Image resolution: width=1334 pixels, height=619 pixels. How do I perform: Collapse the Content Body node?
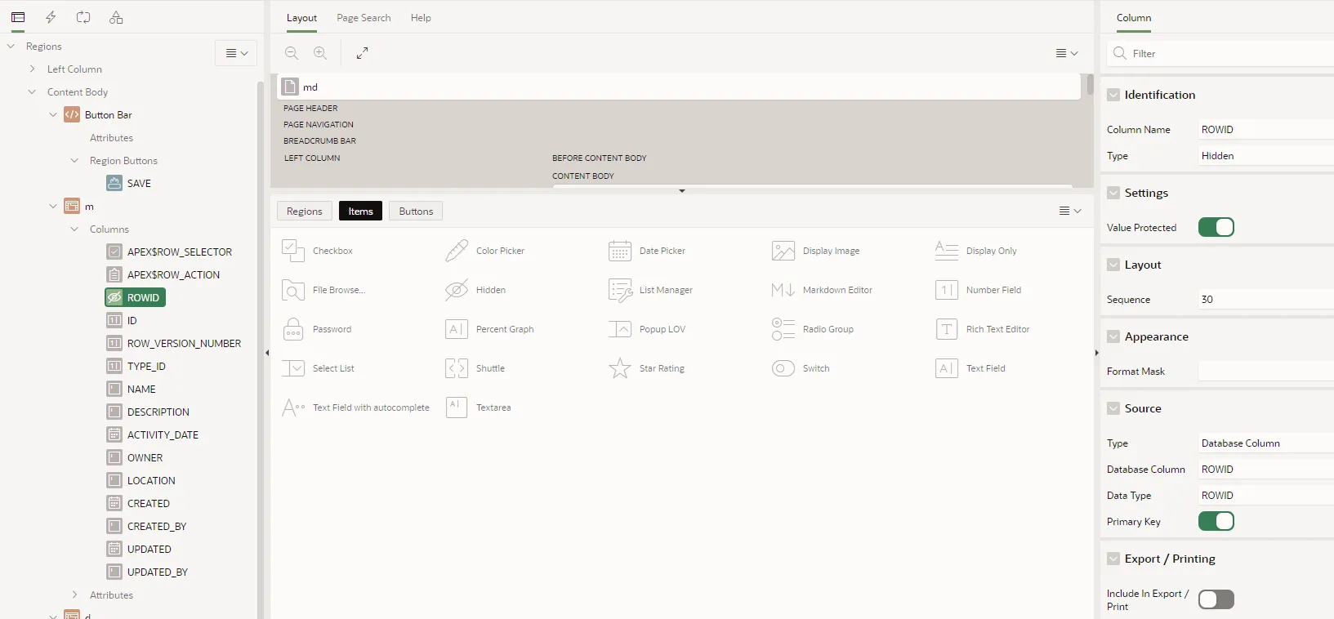pyautogui.click(x=32, y=92)
